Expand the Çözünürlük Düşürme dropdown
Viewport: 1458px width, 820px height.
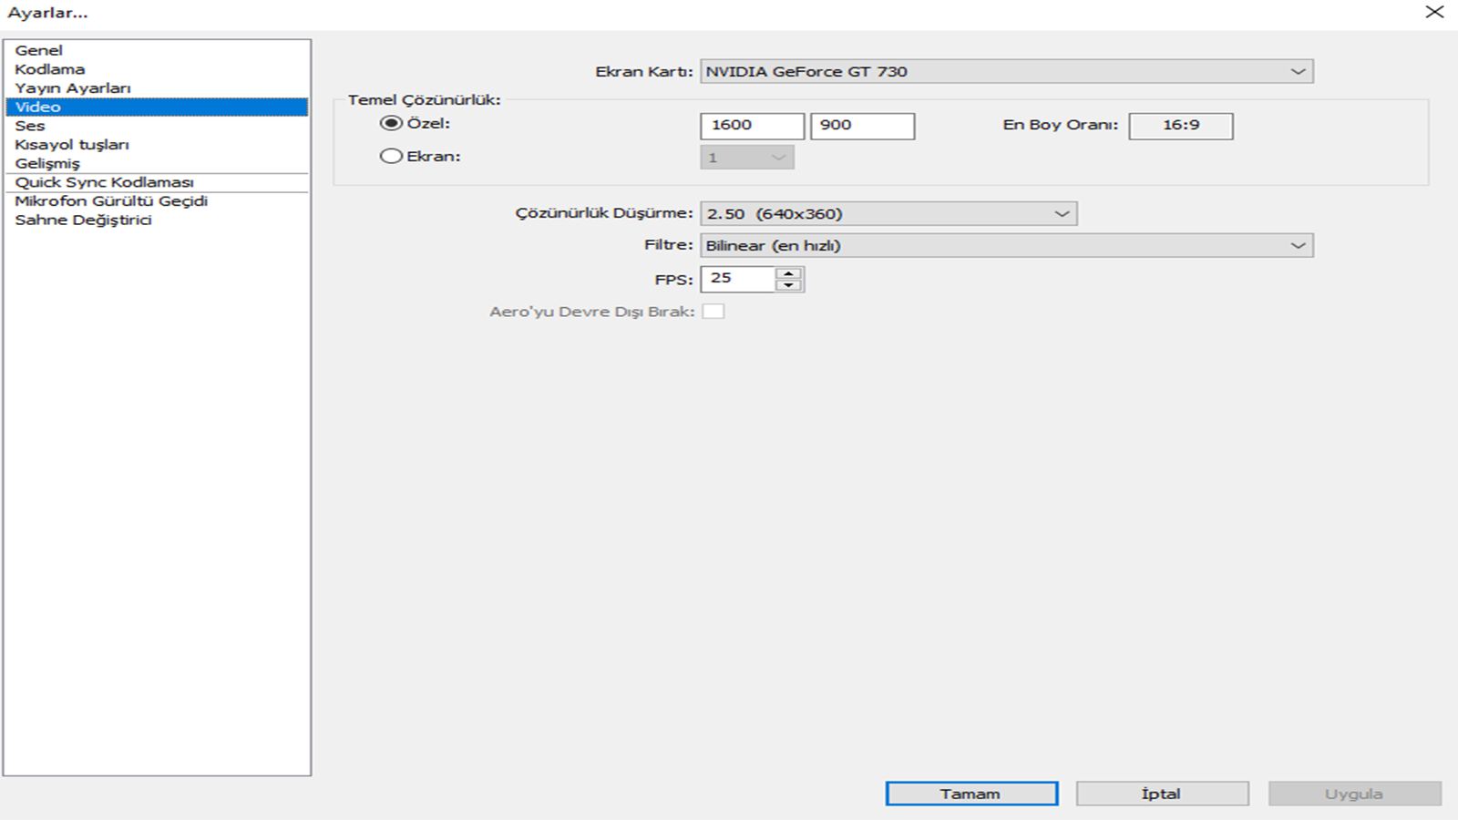point(888,213)
